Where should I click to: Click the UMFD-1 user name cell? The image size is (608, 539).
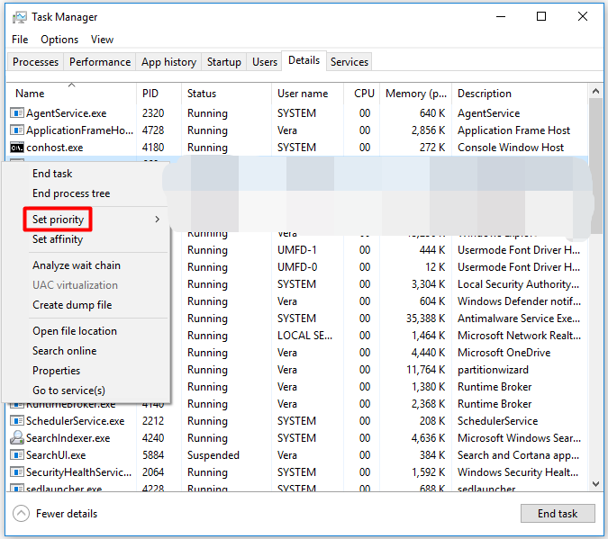coord(296,250)
